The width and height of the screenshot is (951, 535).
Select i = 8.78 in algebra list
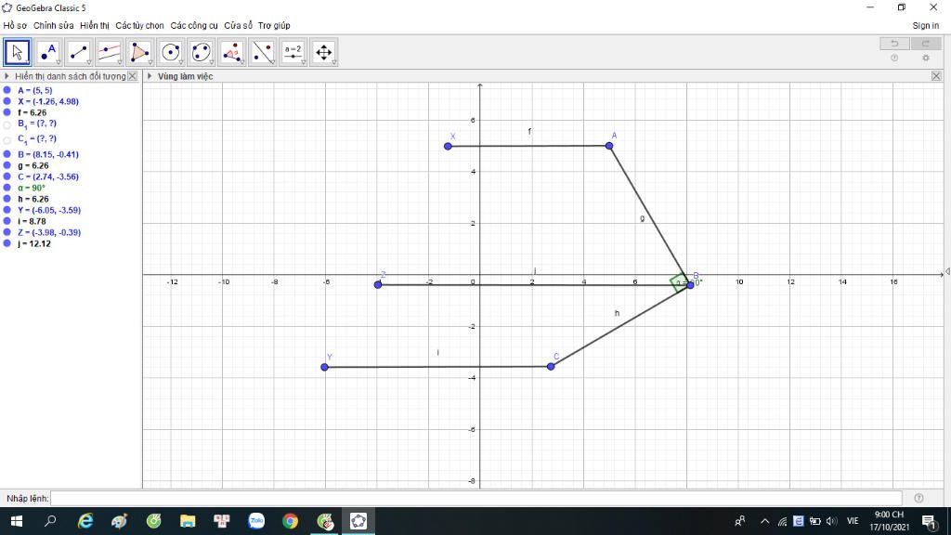33,221
